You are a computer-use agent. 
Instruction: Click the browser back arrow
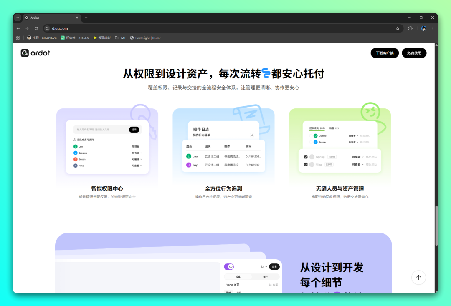pyautogui.click(x=18, y=28)
